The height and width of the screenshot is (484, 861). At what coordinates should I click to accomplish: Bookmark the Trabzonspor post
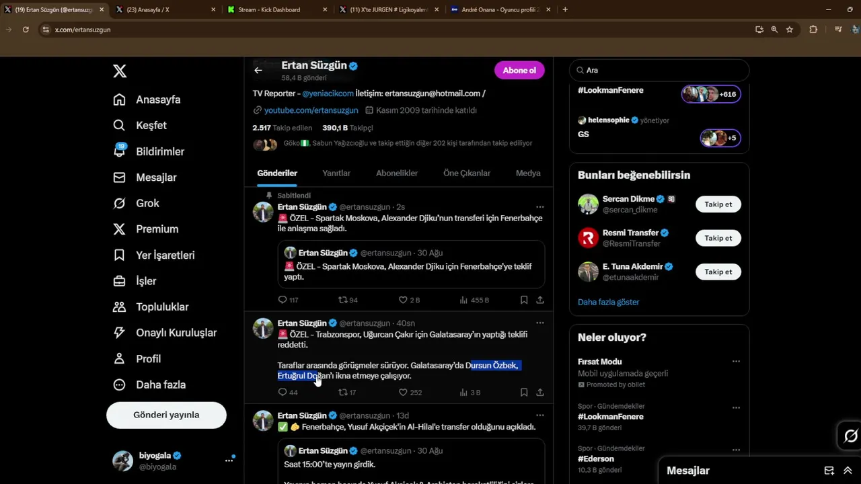(524, 392)
